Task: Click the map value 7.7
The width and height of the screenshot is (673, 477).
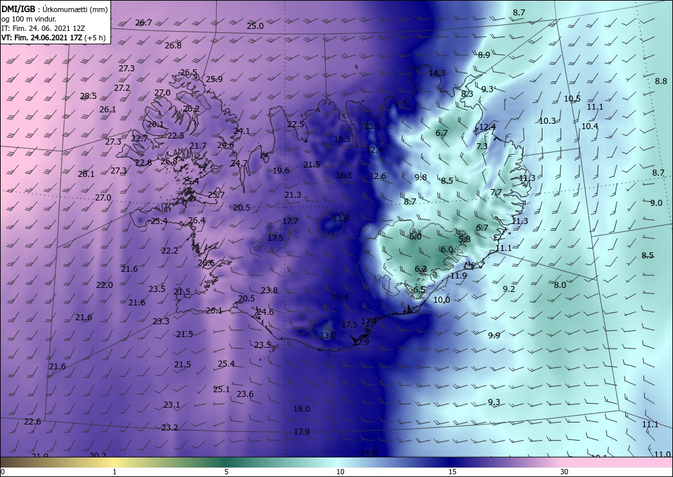Action: pyautogui.click(x=496, y=192)
